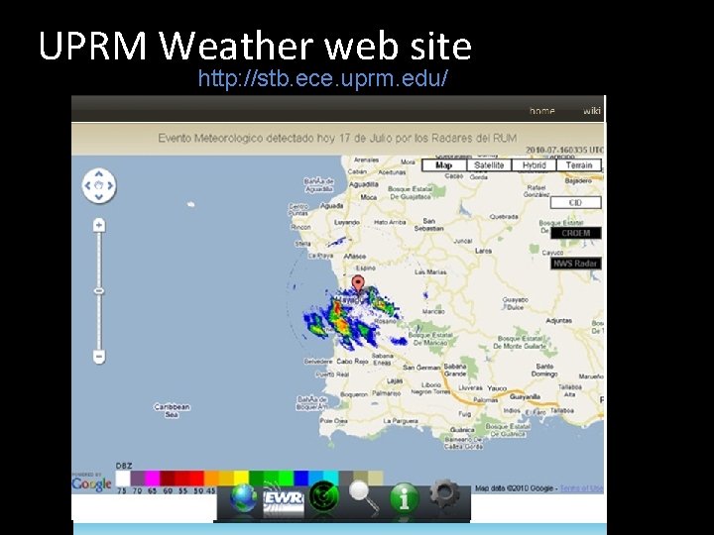Image resolution: width=714 pixels, height=535 pixels.
Task: Click the 'Lares' town label
Action: (x=483, y=251)
